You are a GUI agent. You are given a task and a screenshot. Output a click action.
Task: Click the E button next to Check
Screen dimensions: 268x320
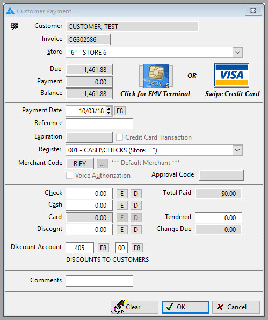click(x=122, y=193)
